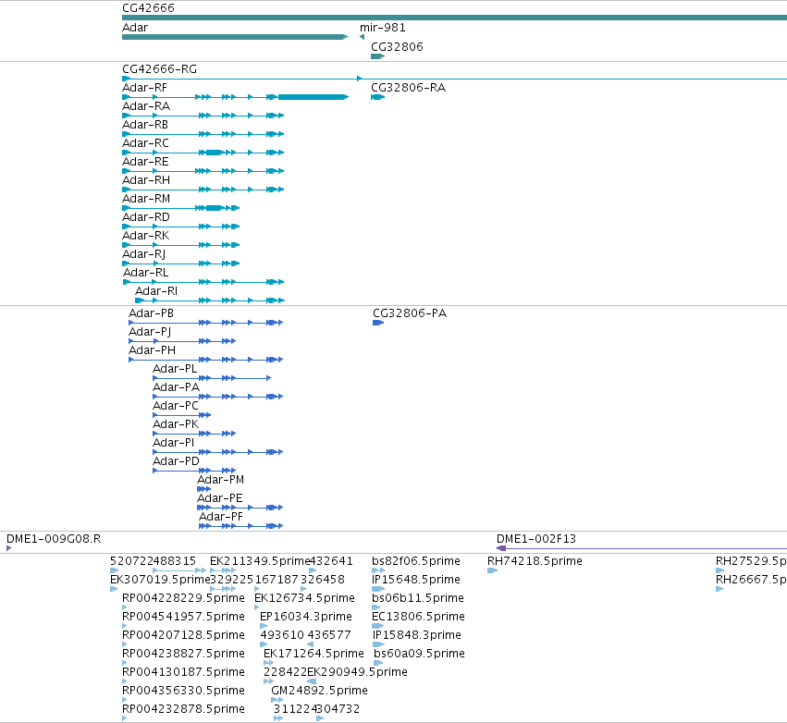The width and height of the screenshot is (787, 723).
Task: Click the bs06b11.5prime EST label
Action: 418,598
